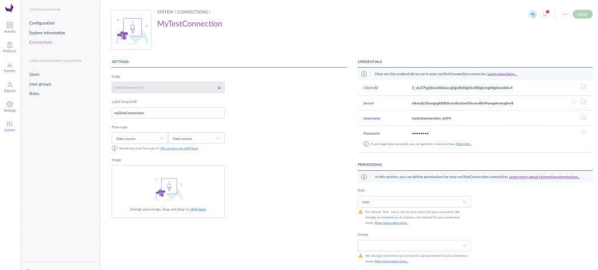Select User groups in the navigation
Image resolution: width=598 pixels, height=270 pixels.
click(40, 84)
